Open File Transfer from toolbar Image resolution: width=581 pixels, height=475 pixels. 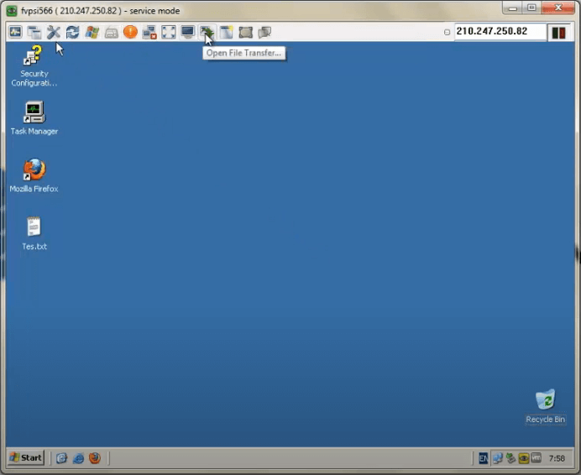click(x=207, y=32)
